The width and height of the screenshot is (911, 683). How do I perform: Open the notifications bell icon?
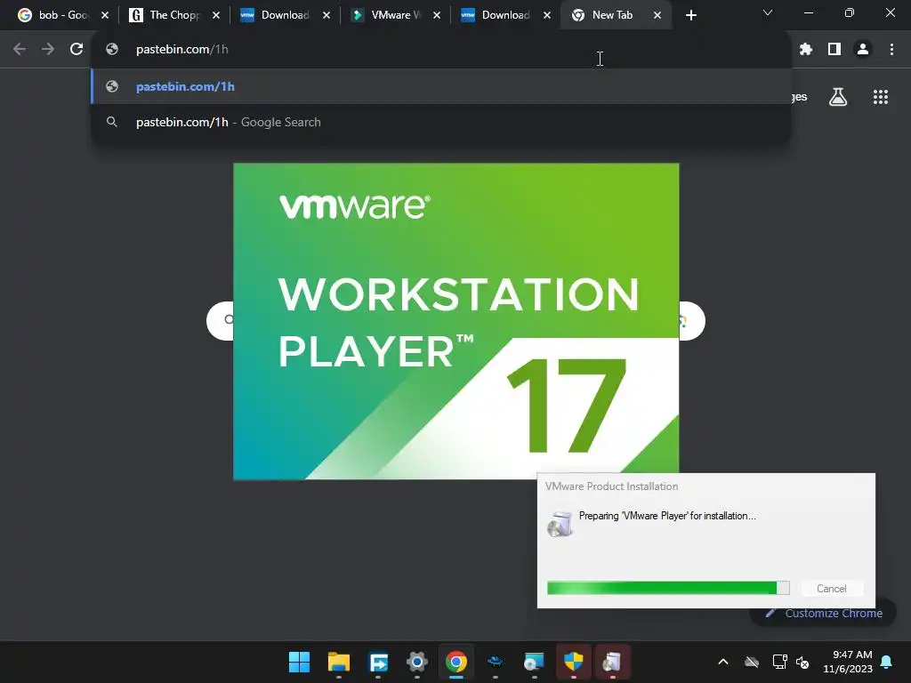point(887,662)
